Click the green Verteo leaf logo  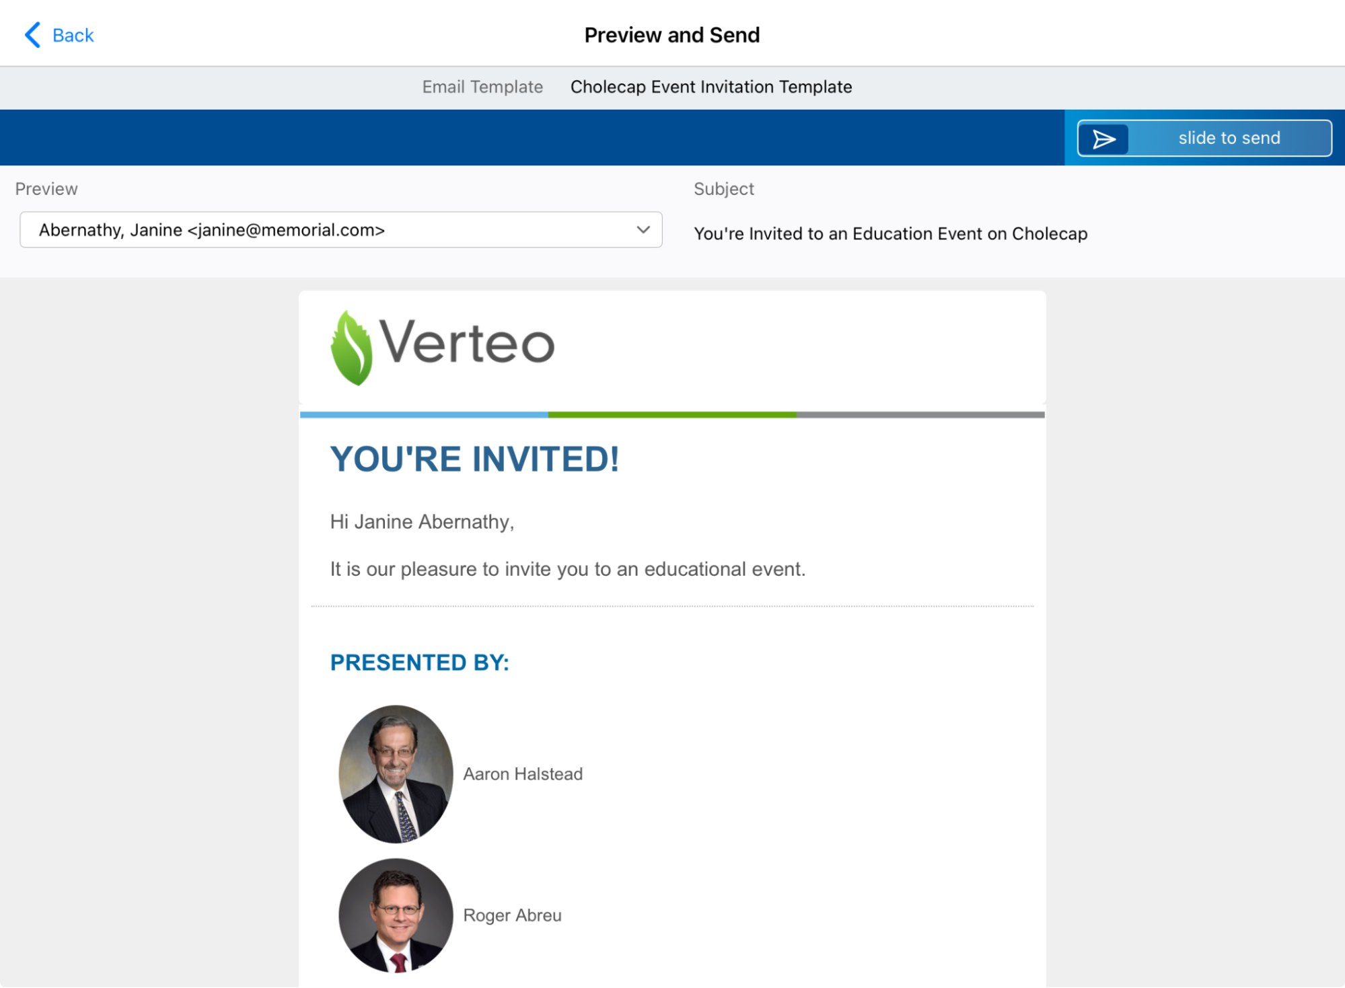(x=351, y=348)
